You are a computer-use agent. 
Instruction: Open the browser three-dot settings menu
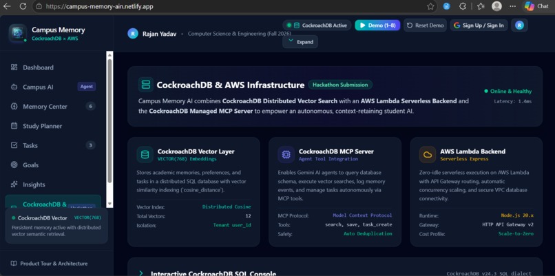[x=512, y=6]
